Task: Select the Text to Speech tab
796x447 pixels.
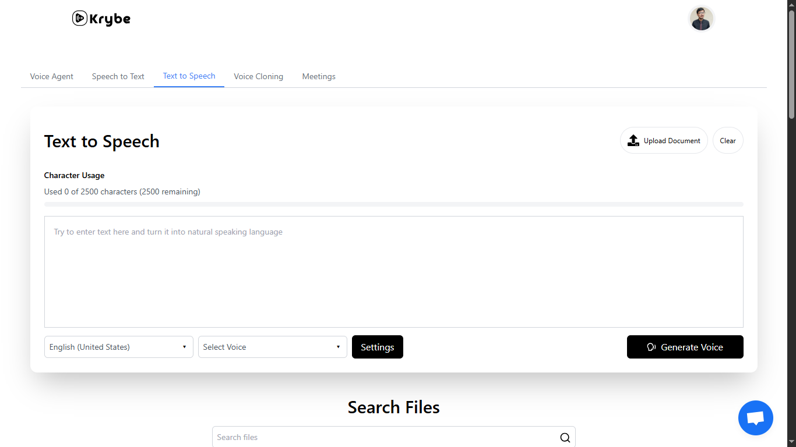Action: (x=189, y=76)
